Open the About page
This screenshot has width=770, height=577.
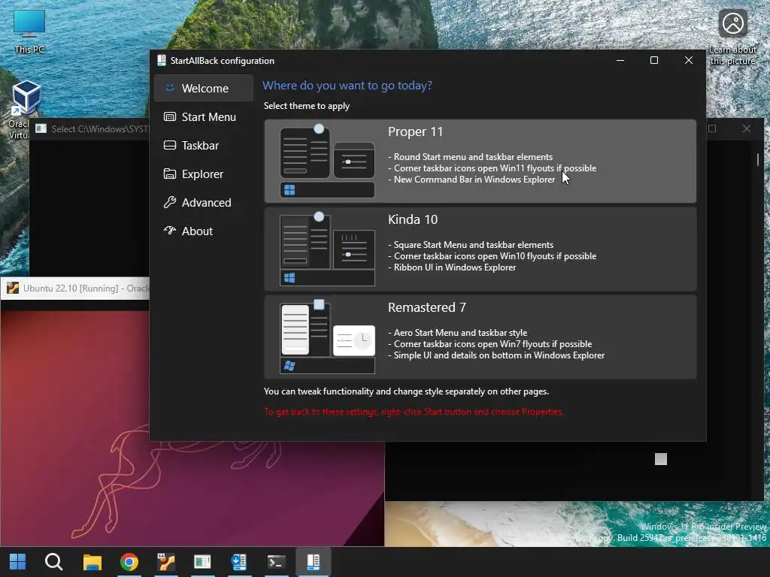pos(204,231)
